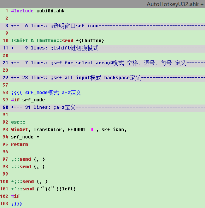Viewport: 205px width, 208px height.
Task: Click the ,::send {, } line
Action: (28, 159)
